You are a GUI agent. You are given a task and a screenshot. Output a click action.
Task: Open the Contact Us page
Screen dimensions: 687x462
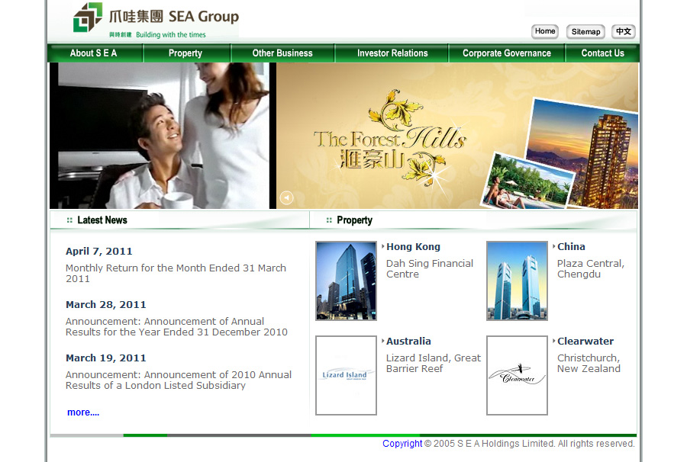click(x=602, y=53)
